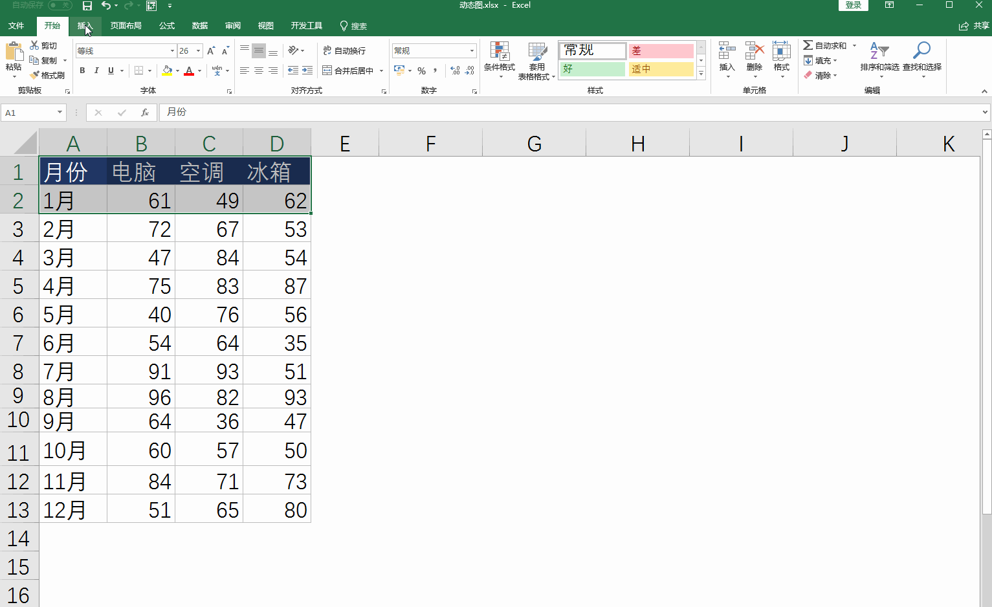The height and width of the screenshot is (607, 992).
Task: Switch to the Insert (插入) tab
Action: tap(85, 26)
